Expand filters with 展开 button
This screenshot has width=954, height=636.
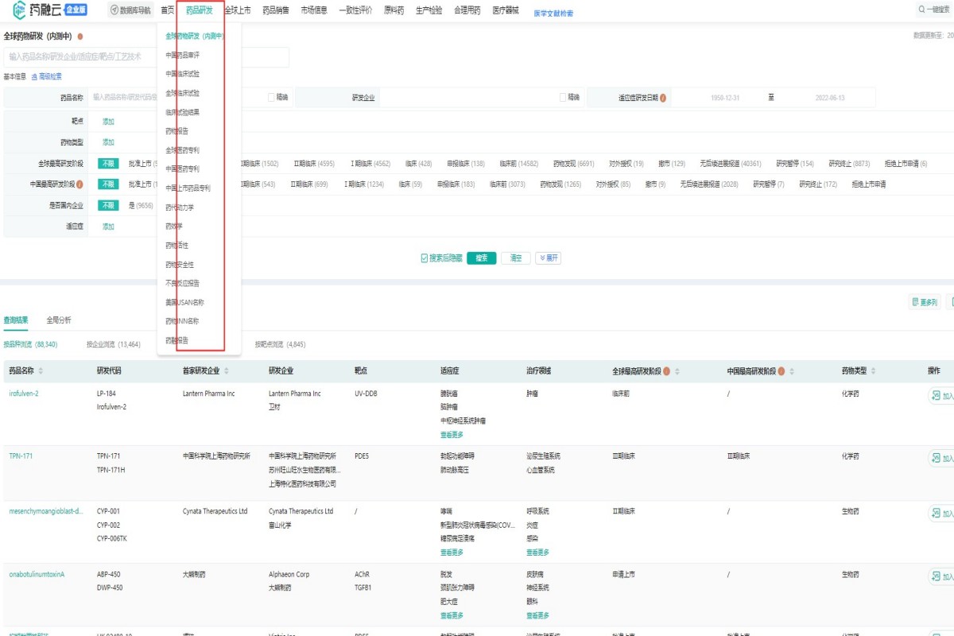pos(549,258)
